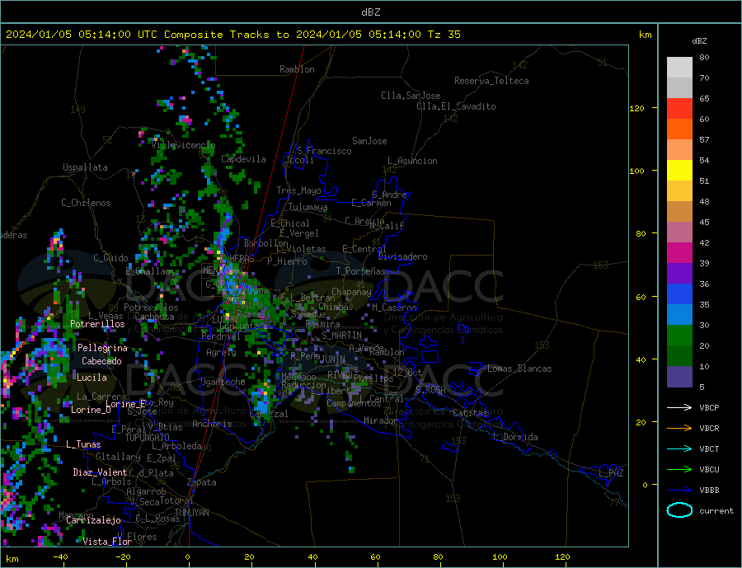The height and width of the screenshot is (568, 742).
Task: Click the Carrizalejo map label
Action: point(93,521)
